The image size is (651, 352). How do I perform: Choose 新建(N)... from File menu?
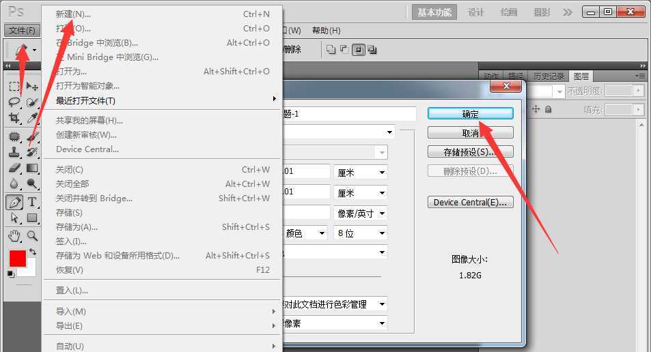[x=163, y=14]
